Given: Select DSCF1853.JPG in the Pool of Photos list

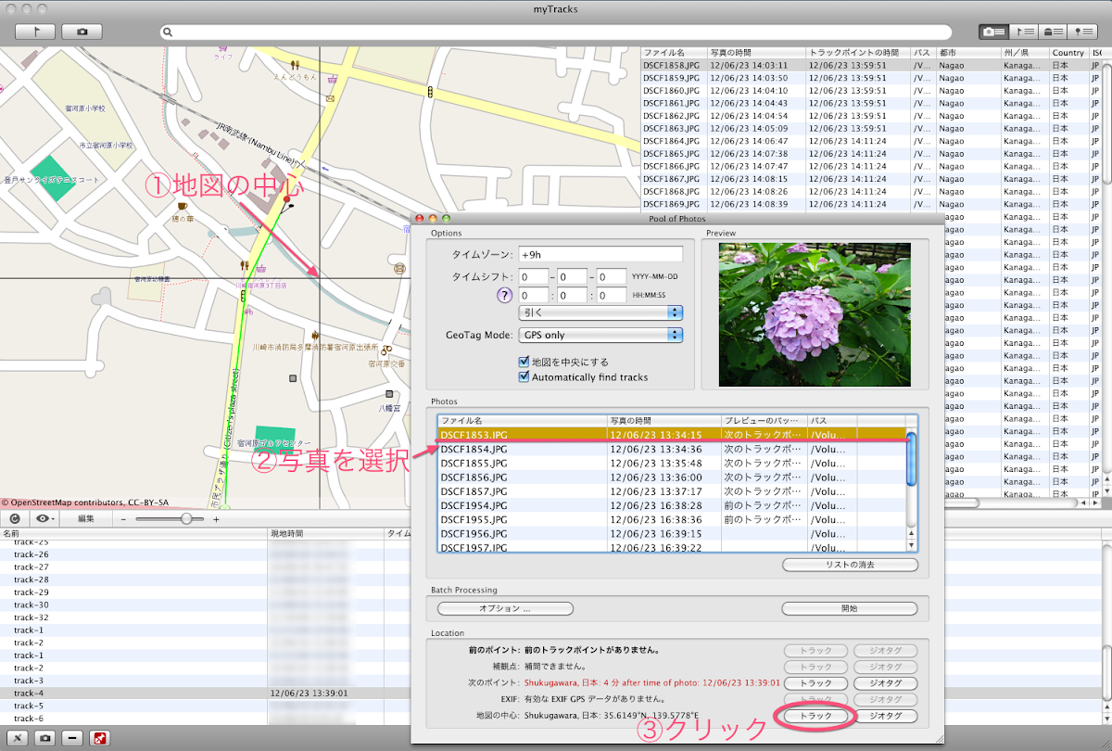Looking at the screenshot, I should point(671,434).
